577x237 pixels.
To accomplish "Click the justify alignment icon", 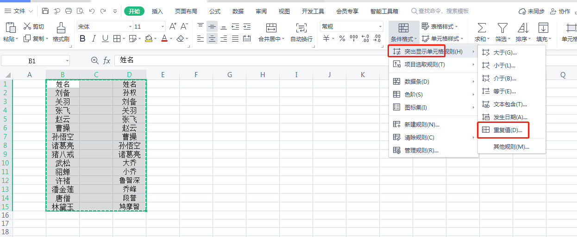I will coord(235,39).
